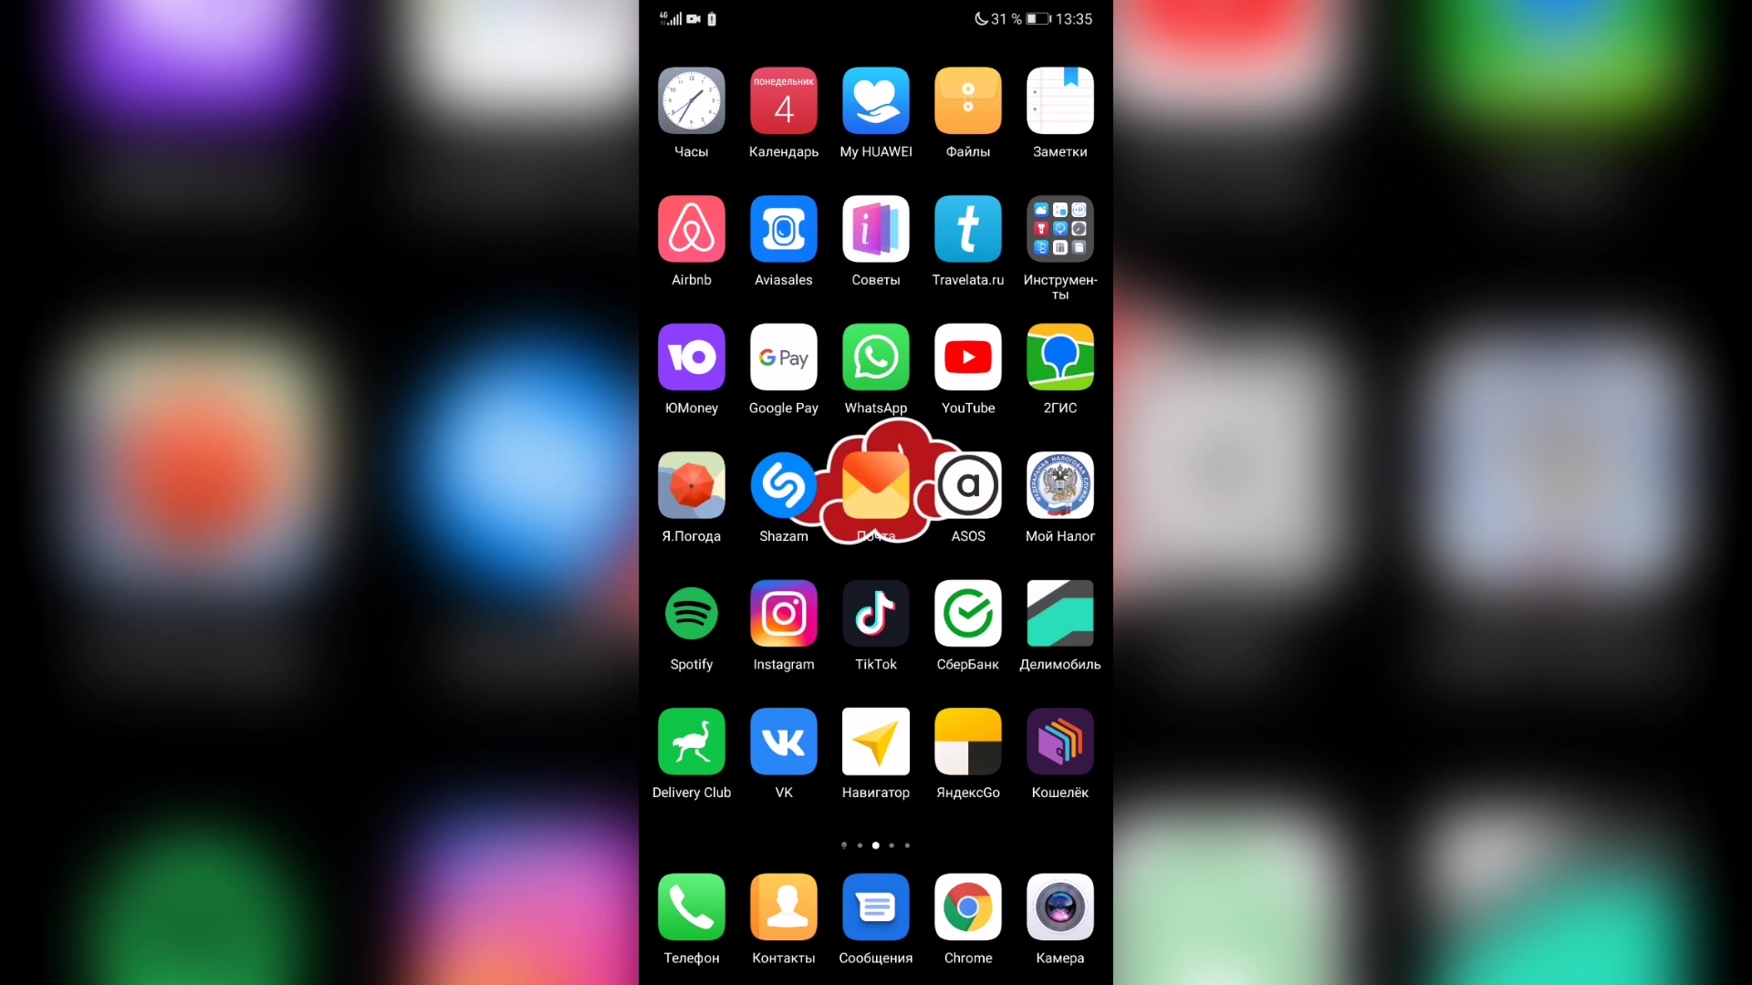Open Spotify music streaming app
Image resolution: width=1752 pixels, height=985 pixels.
coord(692,614)
